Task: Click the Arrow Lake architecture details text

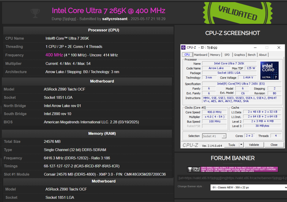Action: coord(82,72)
